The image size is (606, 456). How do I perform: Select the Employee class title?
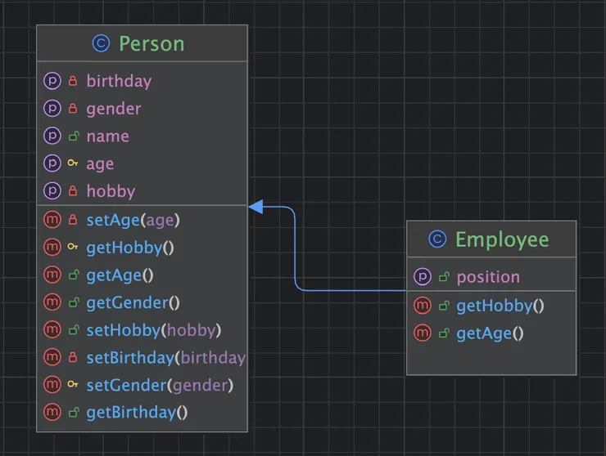[502, 239]
